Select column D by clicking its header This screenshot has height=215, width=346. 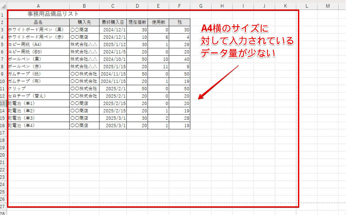click(137, 6)
